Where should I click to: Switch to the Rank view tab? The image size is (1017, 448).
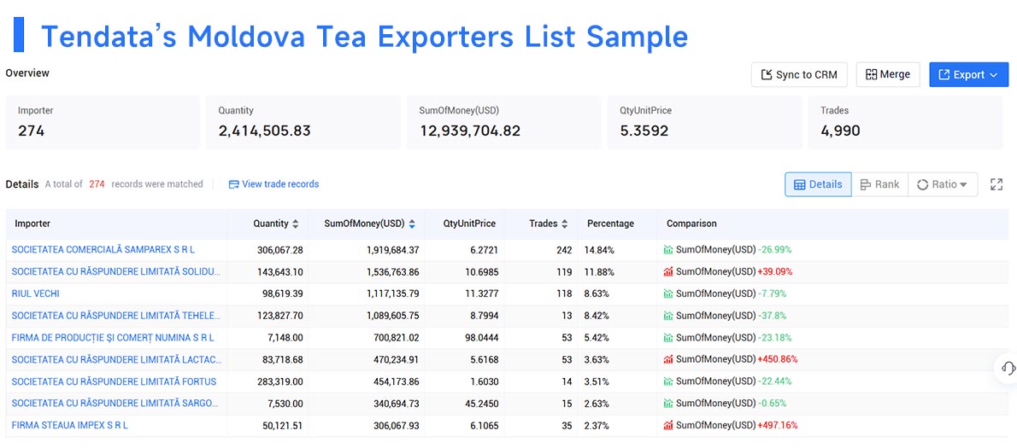[879, 184]
